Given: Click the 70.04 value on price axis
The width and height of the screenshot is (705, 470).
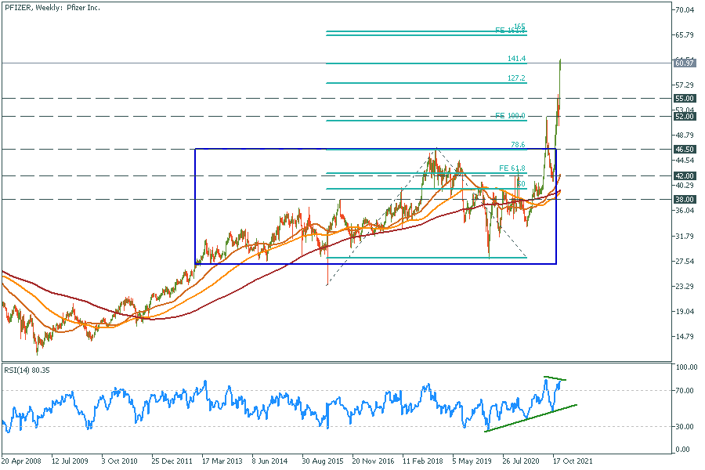Looking at the screenshot, I should 685,10.
